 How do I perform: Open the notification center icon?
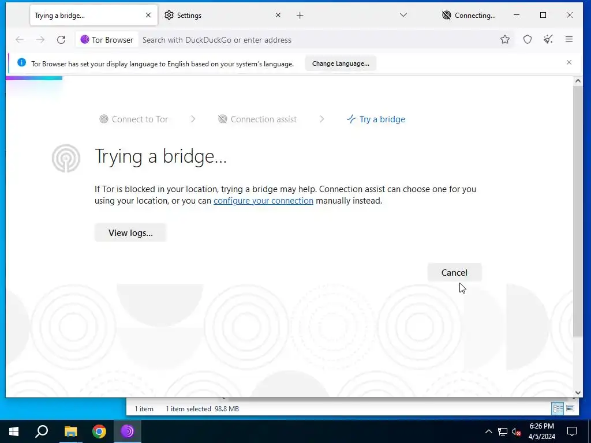572,431
